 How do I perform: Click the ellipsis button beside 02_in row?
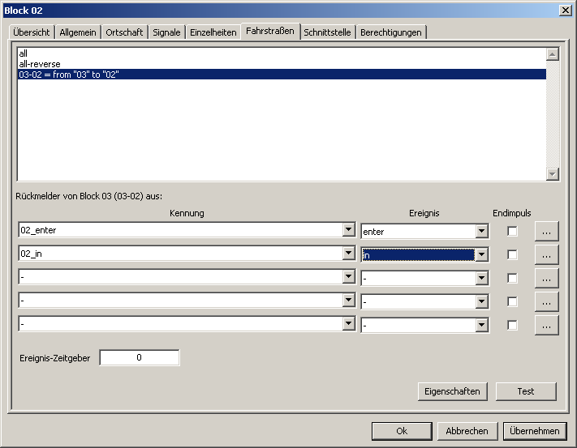(x=547, y=254)
